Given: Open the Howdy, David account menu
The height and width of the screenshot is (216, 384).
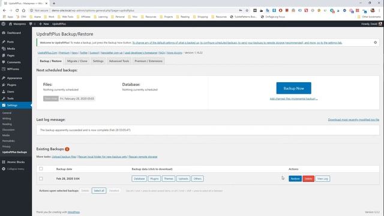Looking at the screenshot, I should 371,24.
